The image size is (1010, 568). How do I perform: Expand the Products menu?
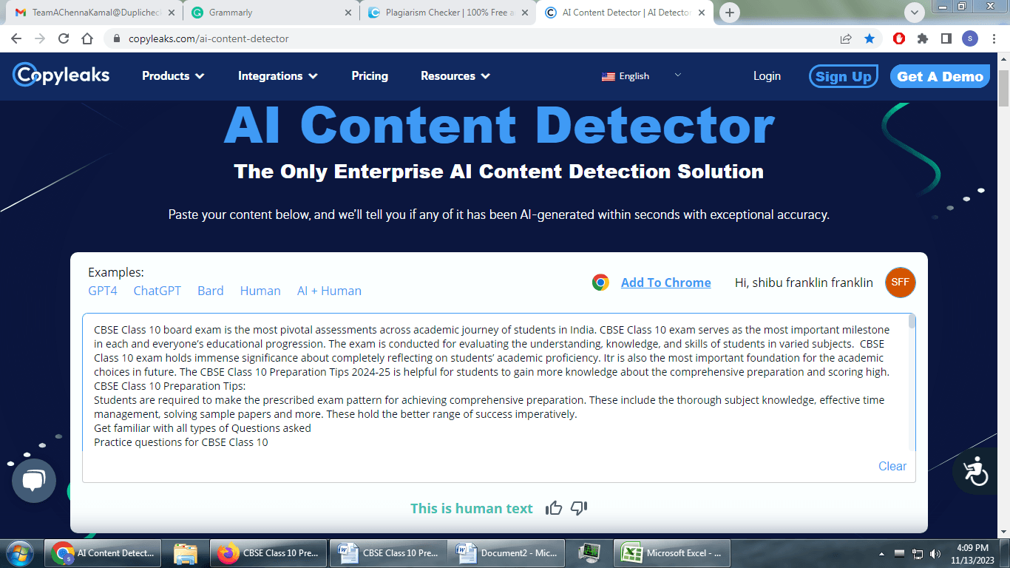173,75
